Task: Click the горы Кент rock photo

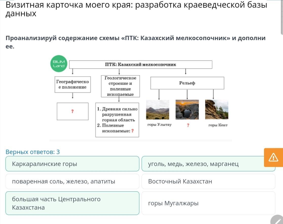Action: (217, 110)
